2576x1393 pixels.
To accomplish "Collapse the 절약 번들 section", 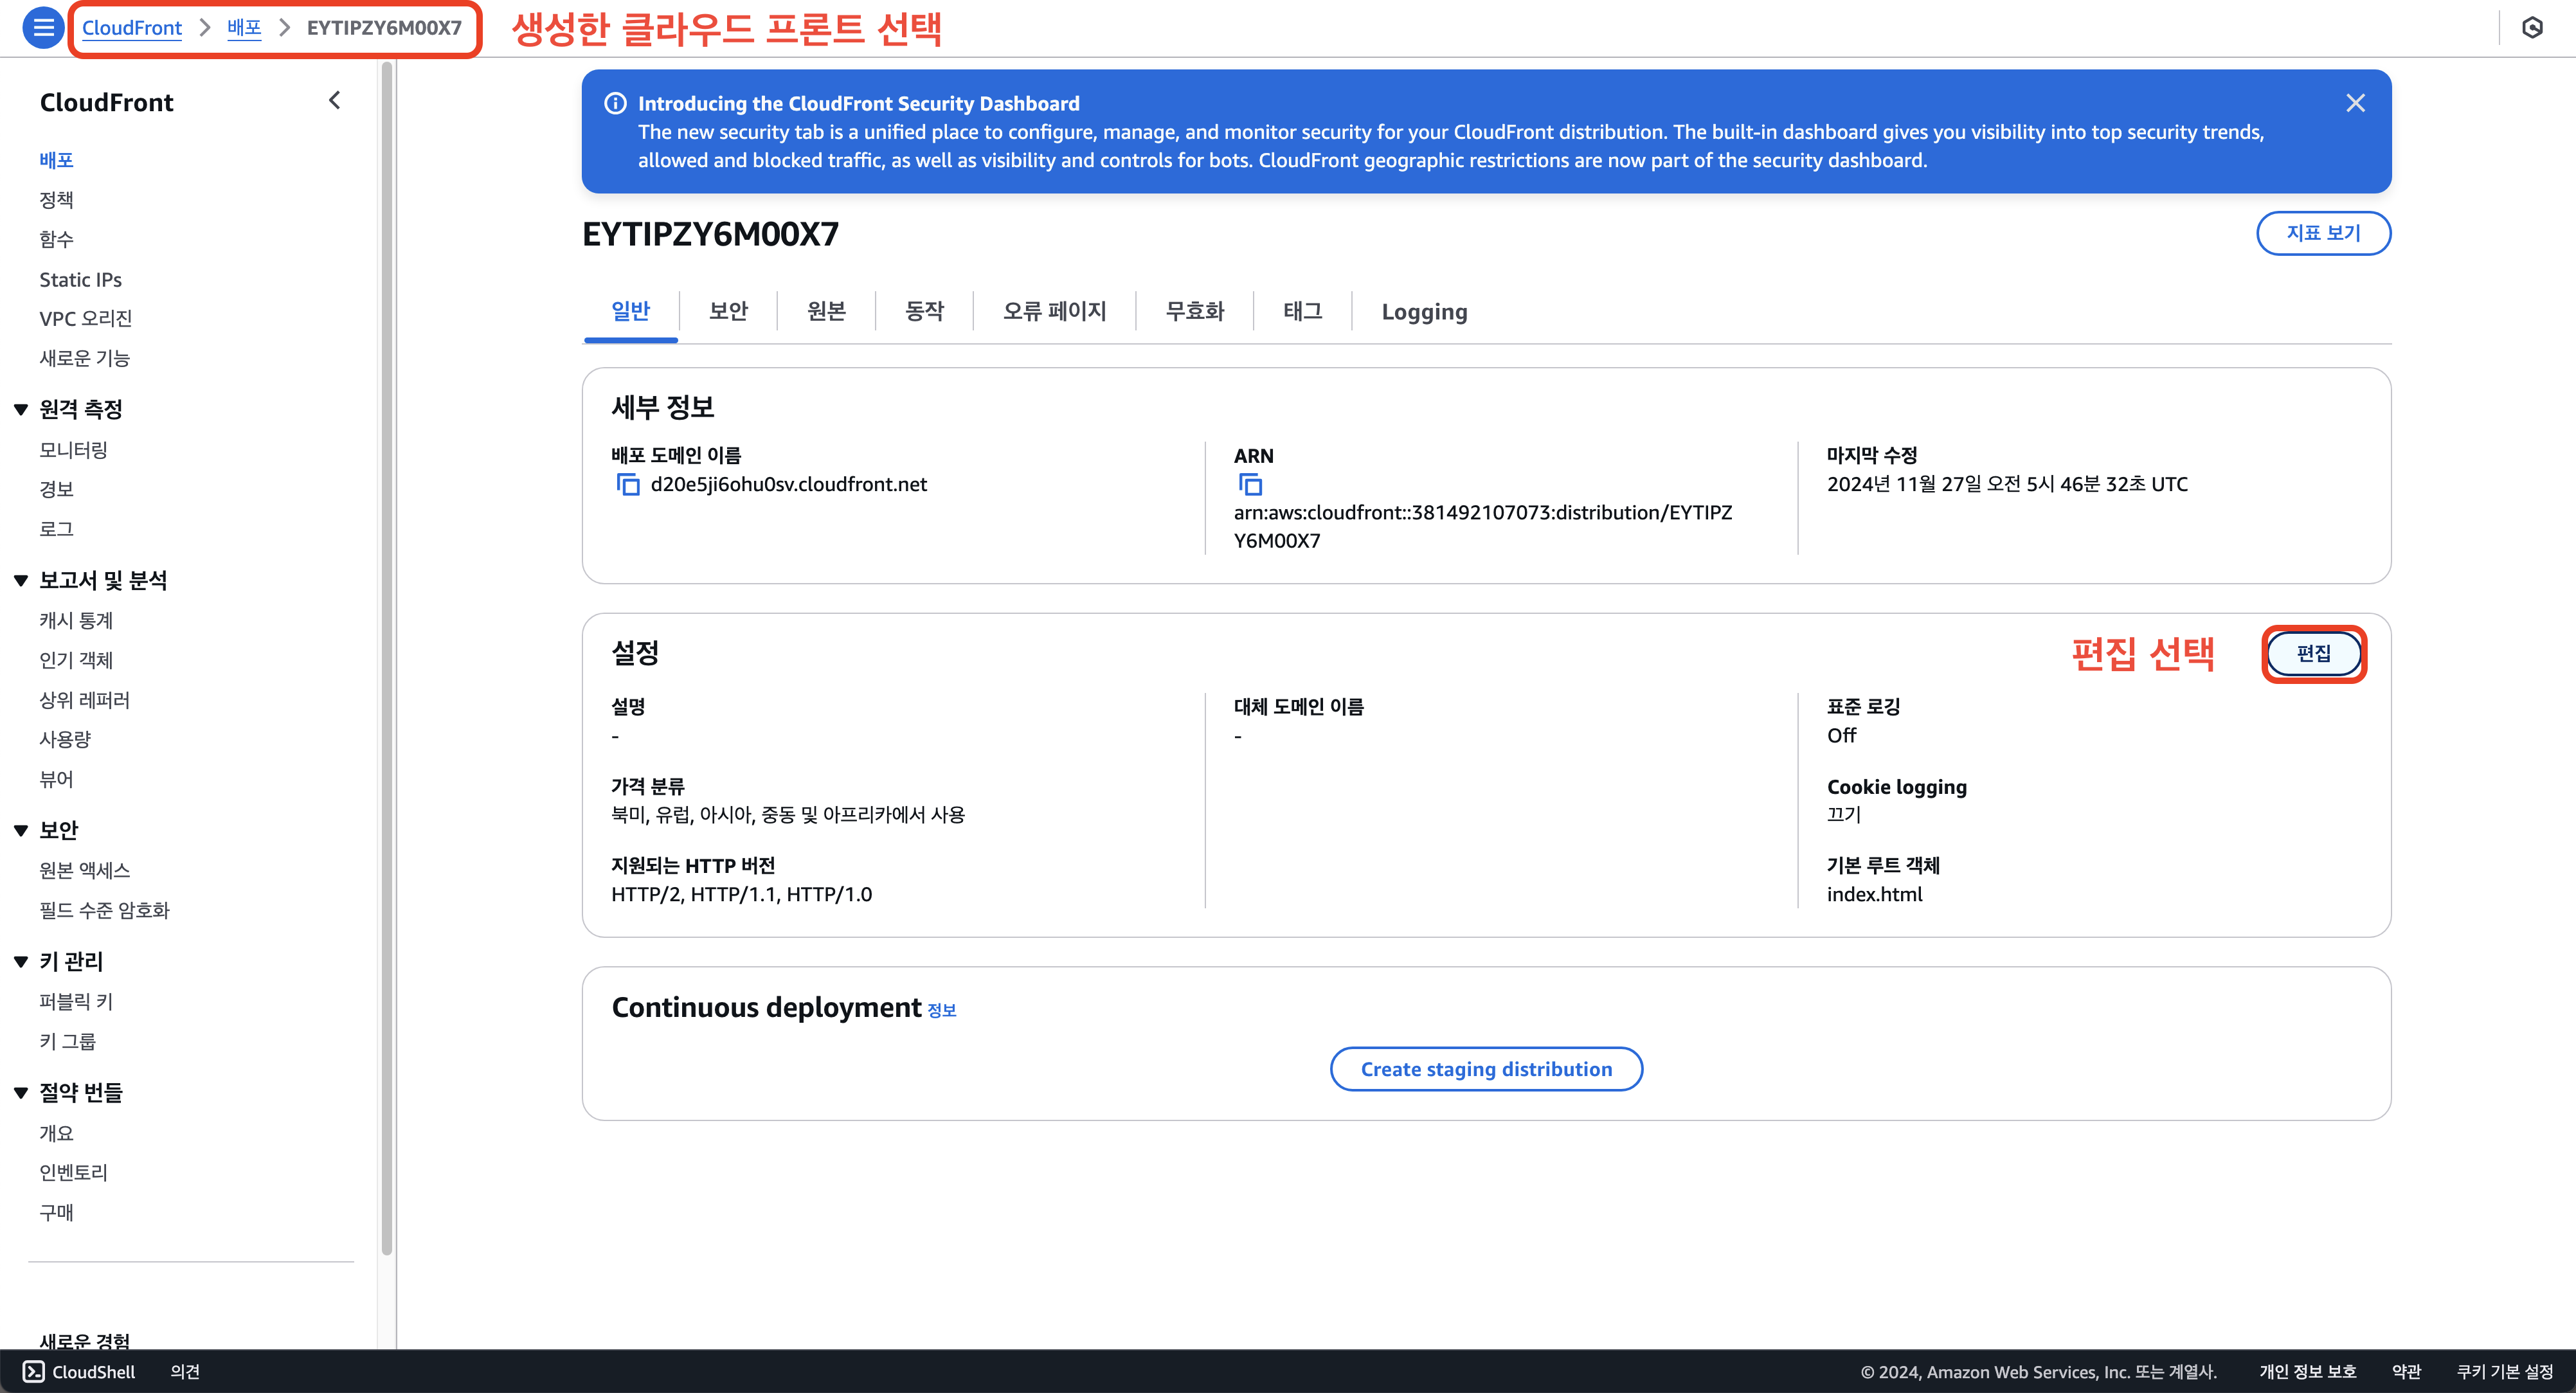I will click(x=21, y=1092).
